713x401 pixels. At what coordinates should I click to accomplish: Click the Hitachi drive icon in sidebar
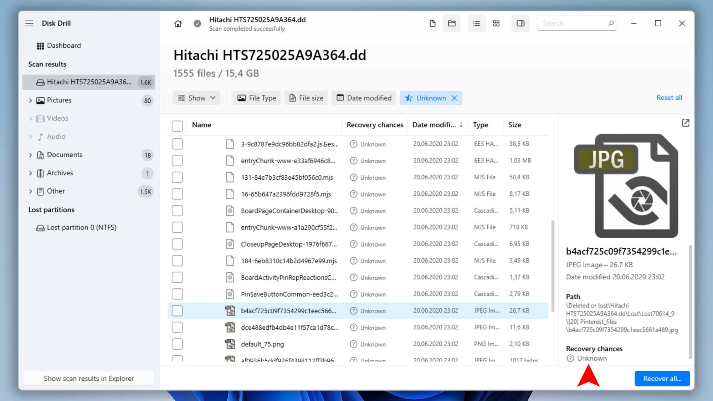coord(40,82)
